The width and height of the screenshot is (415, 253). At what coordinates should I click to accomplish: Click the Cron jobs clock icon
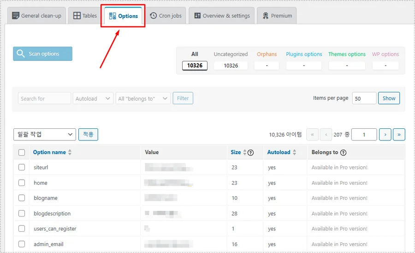[154, 16]
